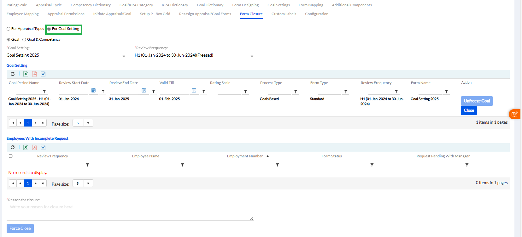Refresh the Goal Setting grid
The height and width of the screenshot is (237, 522).
tap(13, 74)
